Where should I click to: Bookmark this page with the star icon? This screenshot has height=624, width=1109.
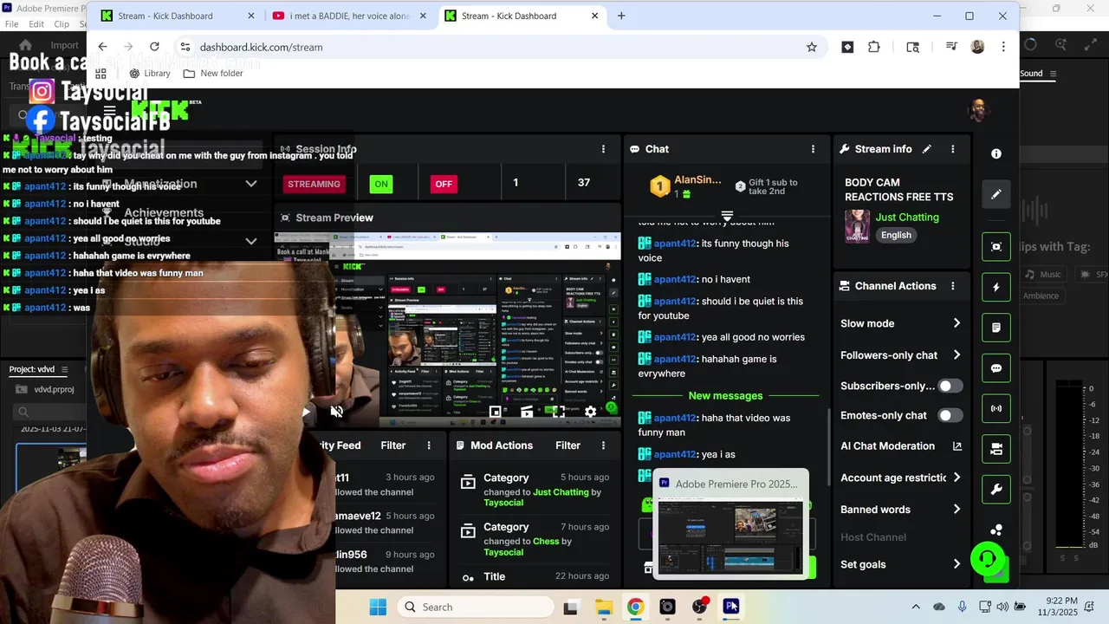[x=812, y=47]
